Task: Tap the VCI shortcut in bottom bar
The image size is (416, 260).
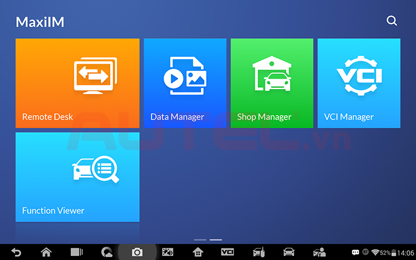Action: pos(228,252)
